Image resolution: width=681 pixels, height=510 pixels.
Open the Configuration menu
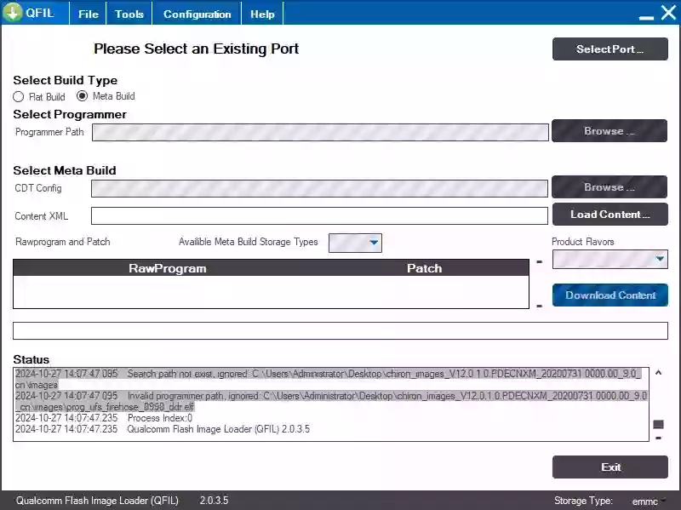[x=197, y=14]
